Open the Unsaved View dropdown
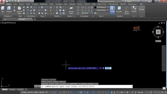167x94 pixels. coord(102,10)
